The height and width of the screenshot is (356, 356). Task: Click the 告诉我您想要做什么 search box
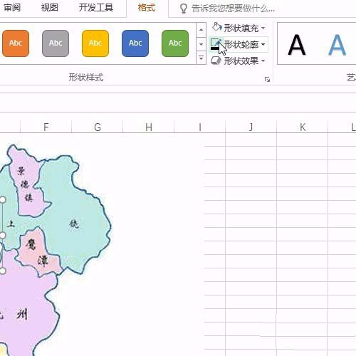click(233, 9)
